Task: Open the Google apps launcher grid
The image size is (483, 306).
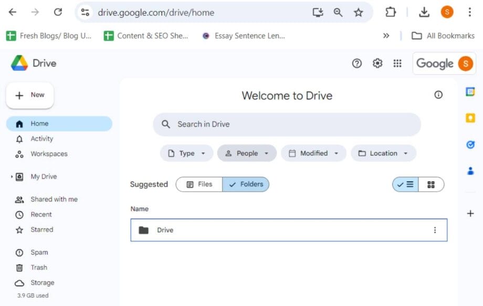Action: tap(397, 63)
